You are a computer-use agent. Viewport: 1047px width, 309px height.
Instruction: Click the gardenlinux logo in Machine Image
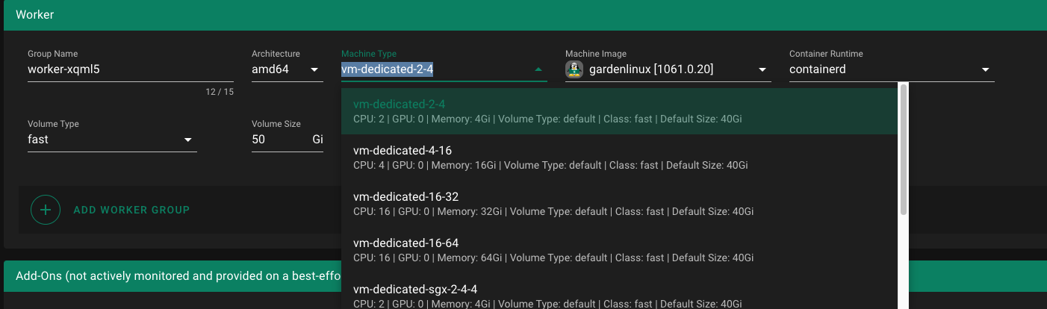coord(574,69)
